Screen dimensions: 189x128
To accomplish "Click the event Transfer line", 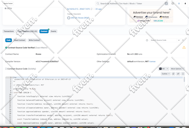I will pyautogui.click(x=53, y=119).
